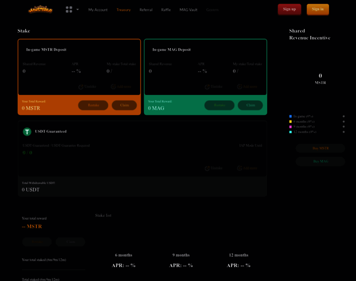Click the yellow 6 months legend swatch
The height and width of the screenshot is (281, 356).
(290, 121)
